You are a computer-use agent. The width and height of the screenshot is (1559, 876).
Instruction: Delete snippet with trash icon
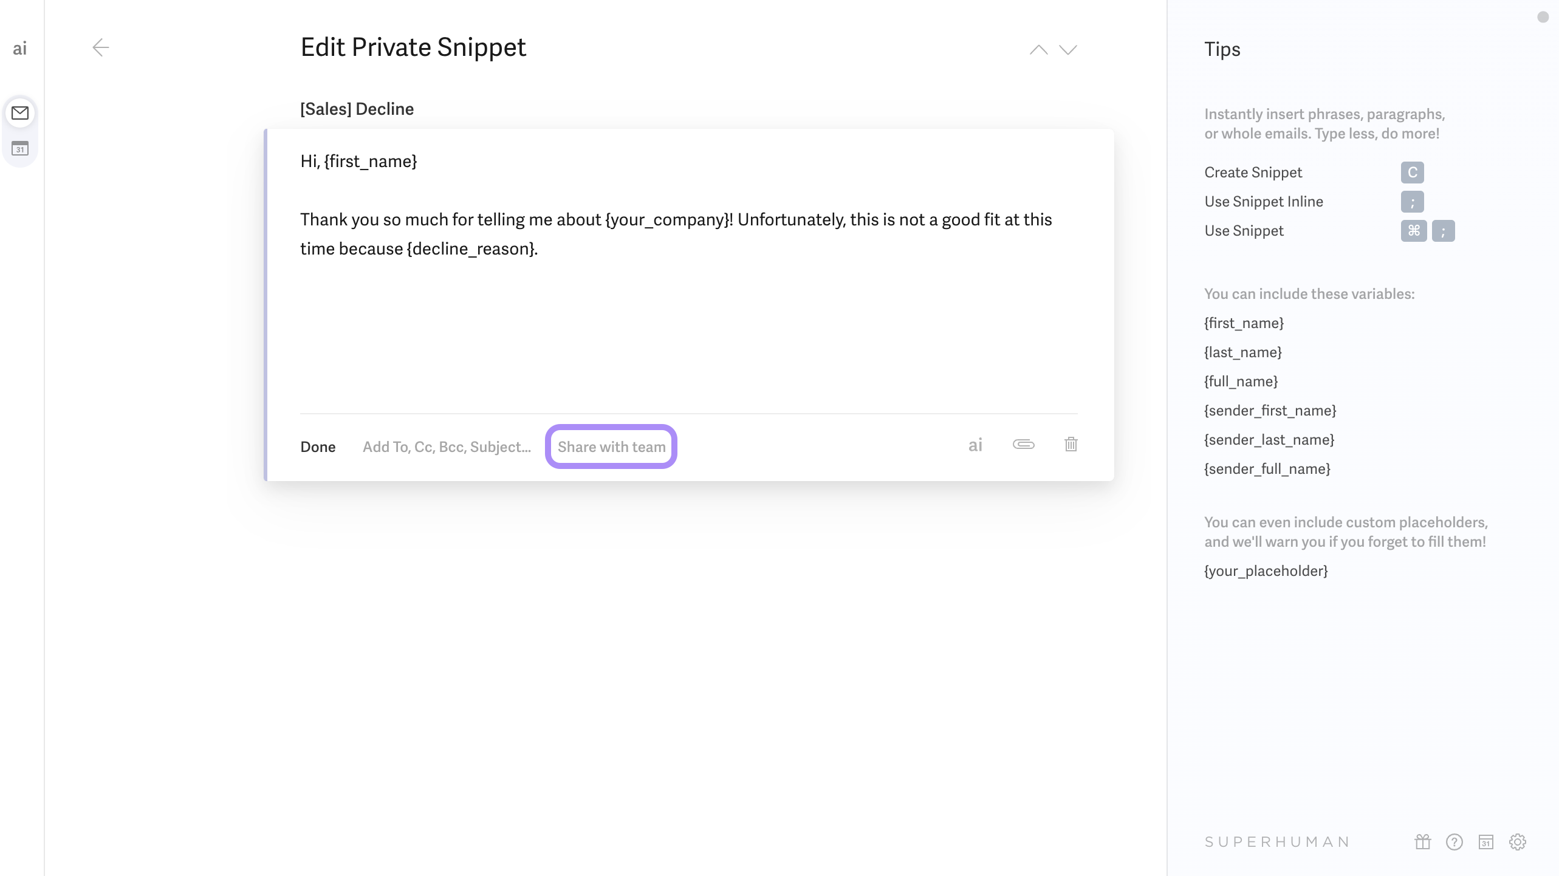tap(1071, 445)
